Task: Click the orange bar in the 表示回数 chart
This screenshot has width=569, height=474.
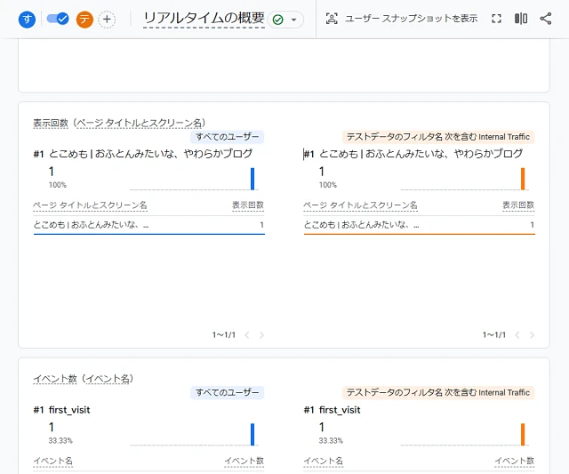Action: [x=523, y=179]
